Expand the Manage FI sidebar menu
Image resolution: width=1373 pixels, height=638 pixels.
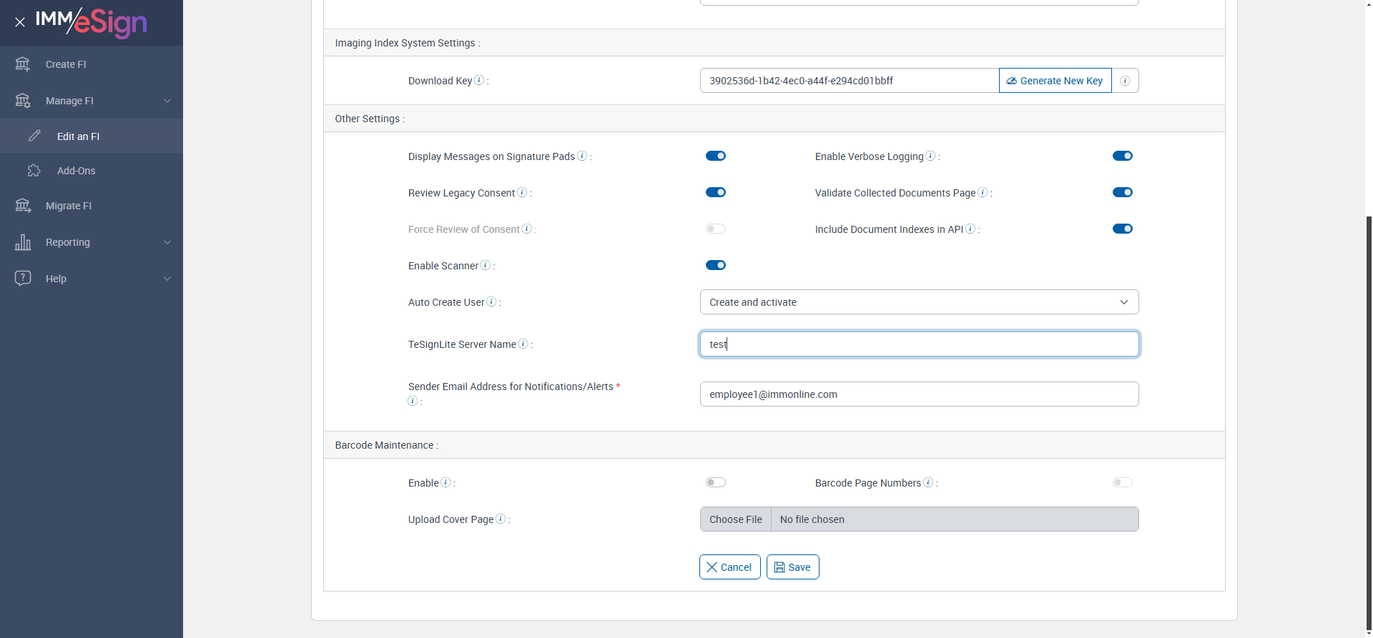click(92, 101)
